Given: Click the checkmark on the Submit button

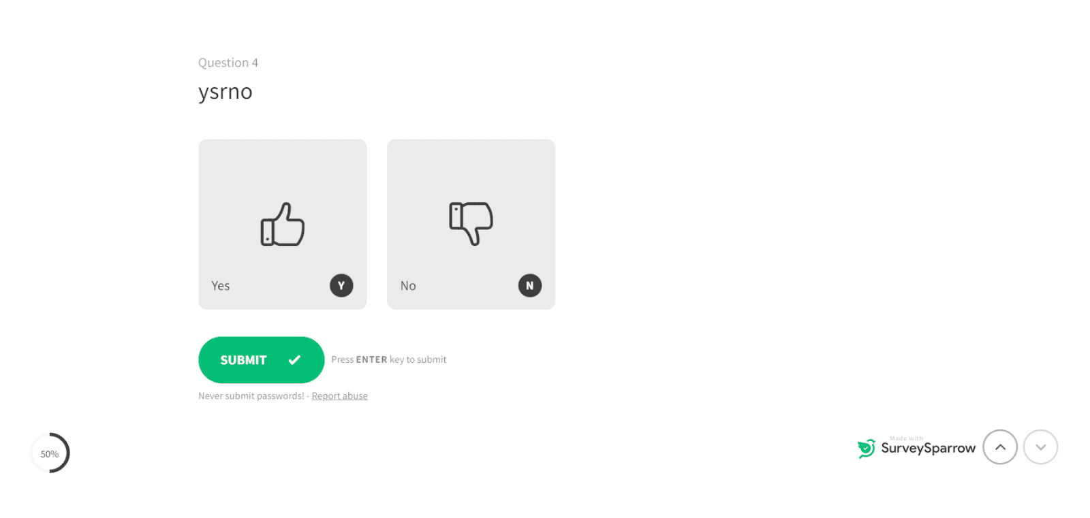Looking at the screenshot, I should tap(294, 360).
